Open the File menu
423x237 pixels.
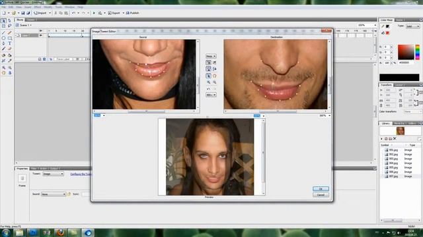[x=3, y=7]
